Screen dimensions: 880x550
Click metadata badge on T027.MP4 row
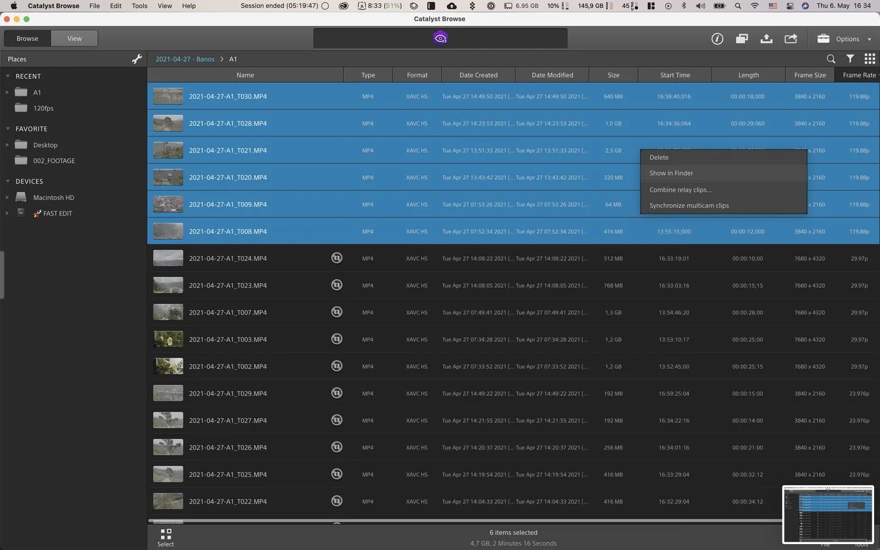[x=337, y=420]
